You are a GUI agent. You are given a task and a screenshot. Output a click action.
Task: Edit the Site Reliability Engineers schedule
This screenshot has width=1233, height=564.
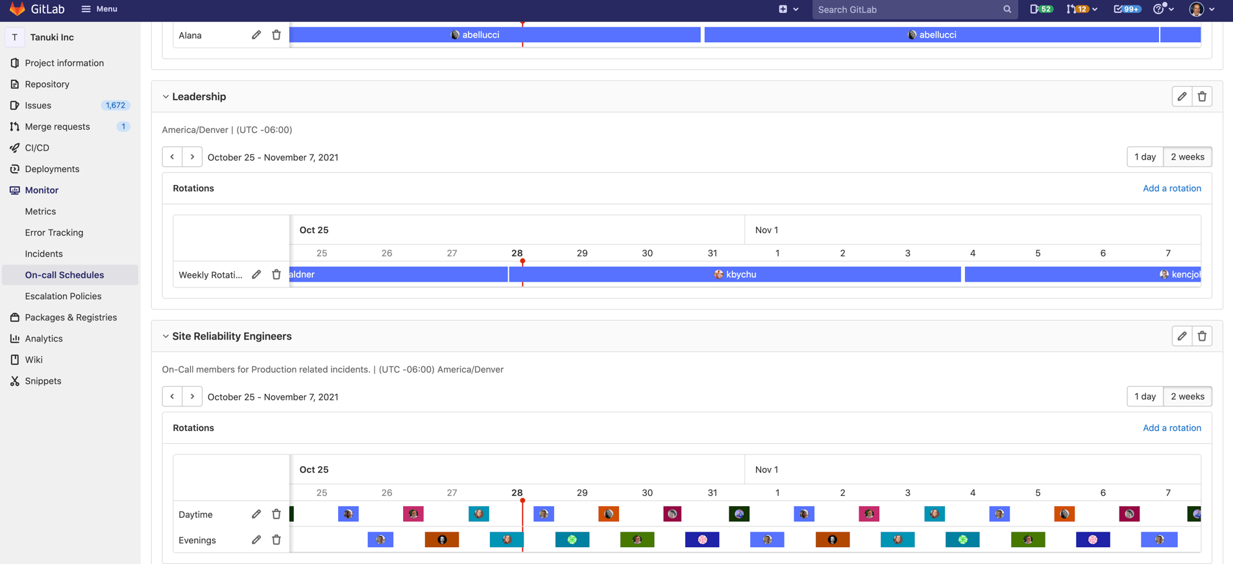(1182, 336)
